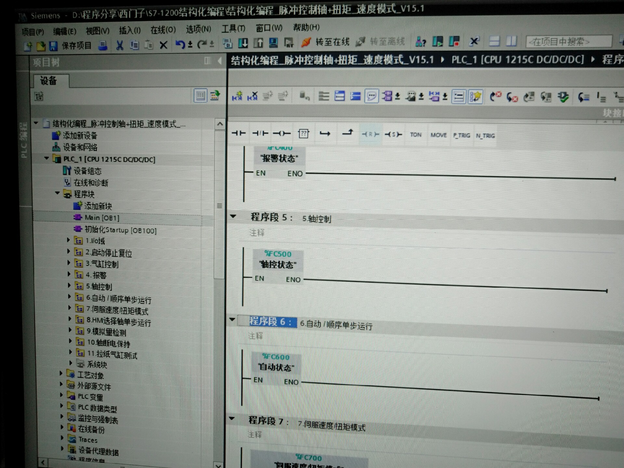
Task: Insert an output coil instruction
Action: [x=281, y=133]
